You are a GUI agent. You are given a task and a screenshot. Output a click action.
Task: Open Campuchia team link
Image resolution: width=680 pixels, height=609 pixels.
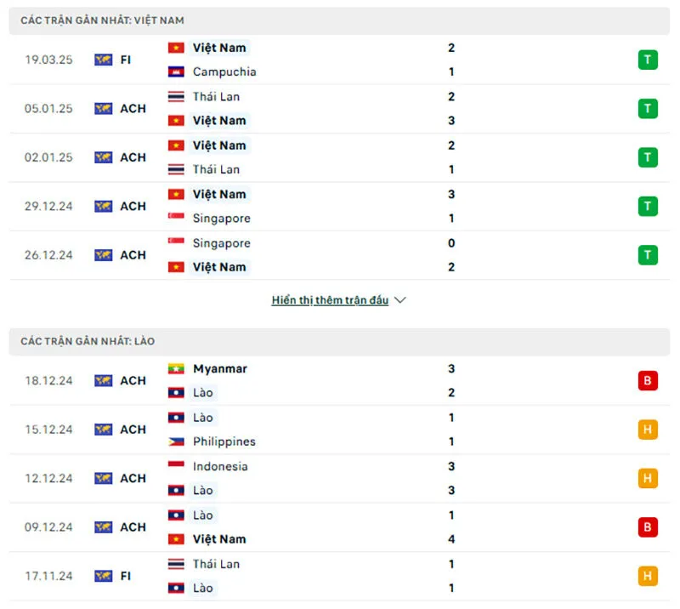click(224, 71)
